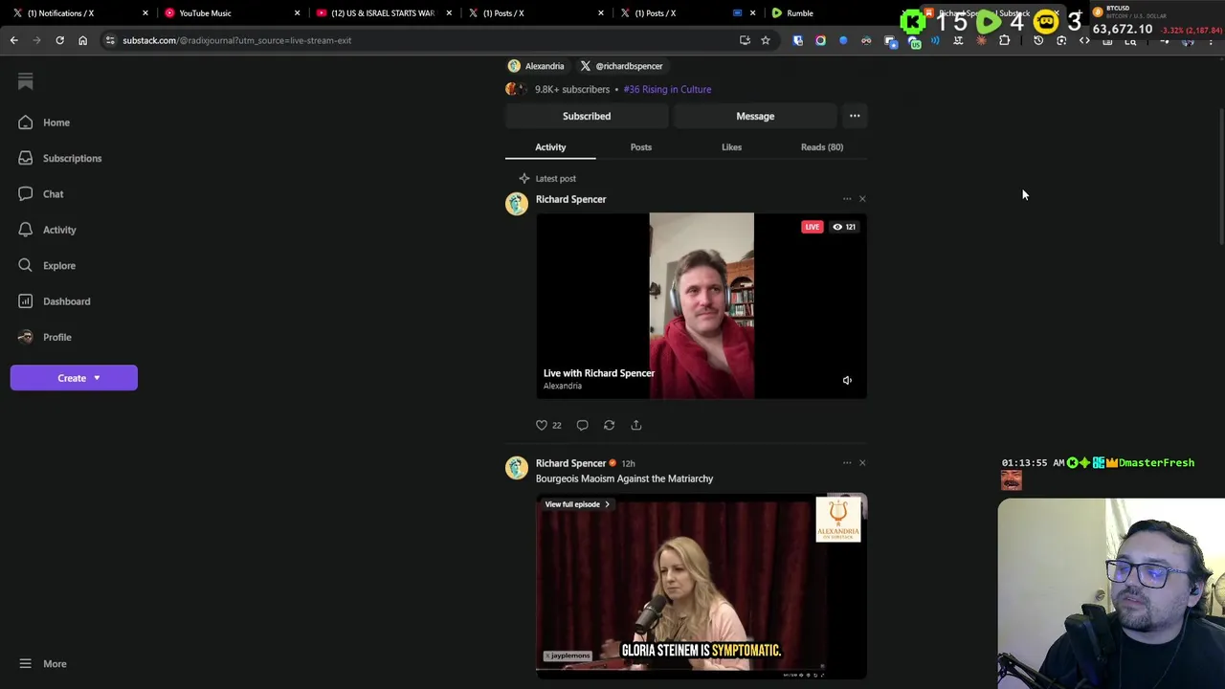Image resolution: width=1225 pixels, height=689 pixels.
Task: Click the Subscribed button
Action: (x=587, y=116)
